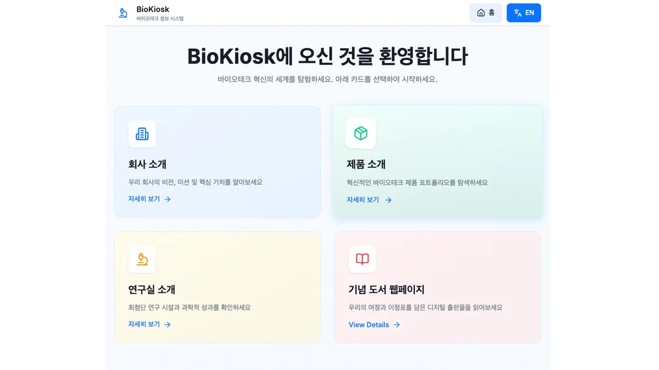This screenshot has height=370, width=659.
Task: Open the 회사 소개 card
Action: (x=217, y=162)
